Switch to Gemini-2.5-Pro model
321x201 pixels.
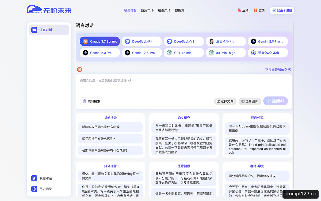(142, 53)
